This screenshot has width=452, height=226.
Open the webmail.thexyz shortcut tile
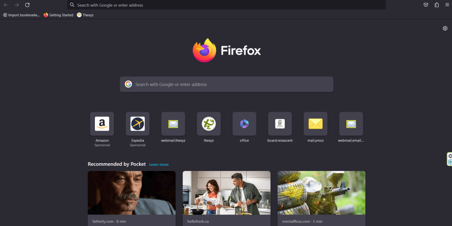click(x=173, y=124)
